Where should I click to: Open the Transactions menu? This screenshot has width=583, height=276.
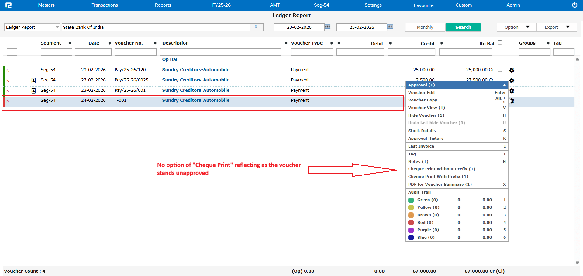[105, 5]
